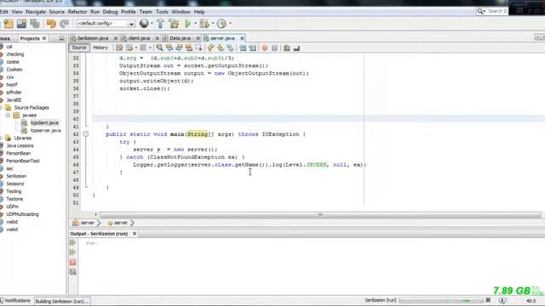This screenshot has height=306, width=545.
Task: Select tcpserver.java in the project tree
Action: (x=45, y=130)
